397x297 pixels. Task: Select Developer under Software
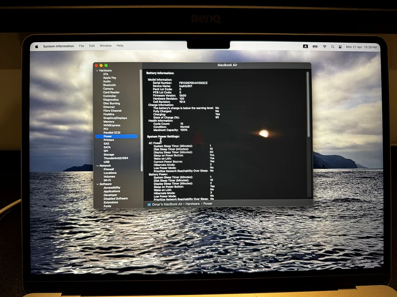coord(110,195)
